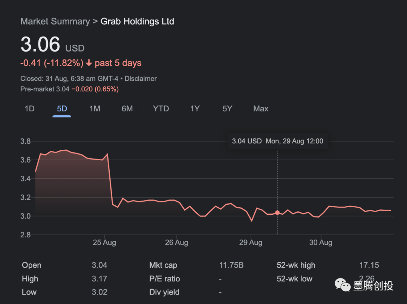
Task: Choose the 5Y range tab
Action: click(227, 109)
